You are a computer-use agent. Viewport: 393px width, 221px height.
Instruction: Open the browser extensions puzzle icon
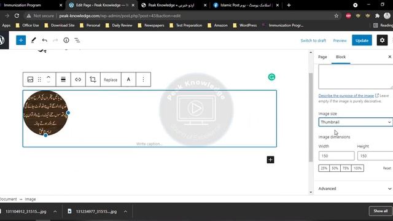[377, 16]
